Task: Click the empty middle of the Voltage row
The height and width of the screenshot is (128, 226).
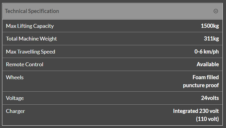Action: coord(112,98)
